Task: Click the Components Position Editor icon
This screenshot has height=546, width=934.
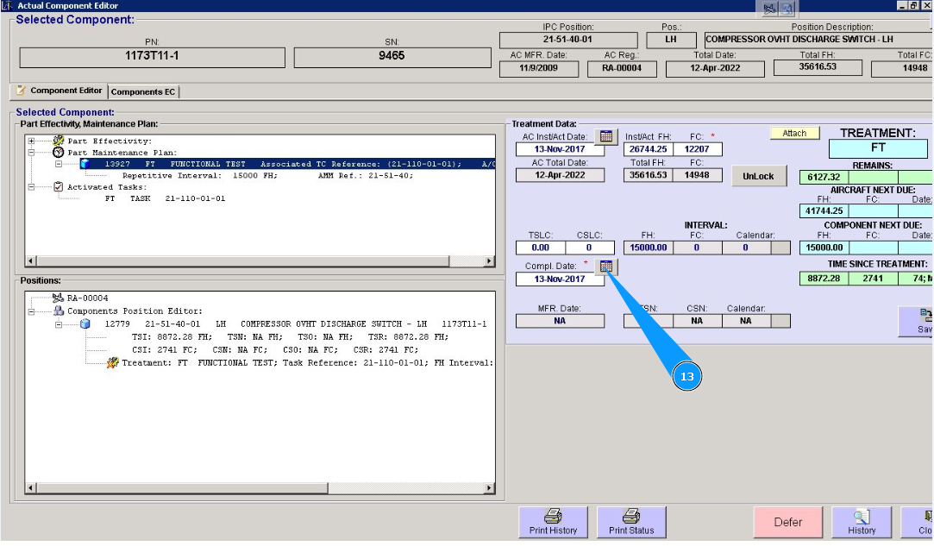Action: coord(59,311)
